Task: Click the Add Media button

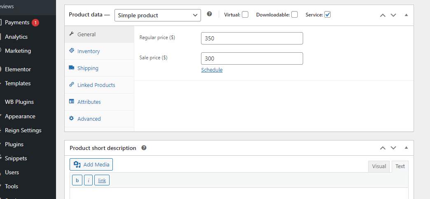Action: click(91, 164)
